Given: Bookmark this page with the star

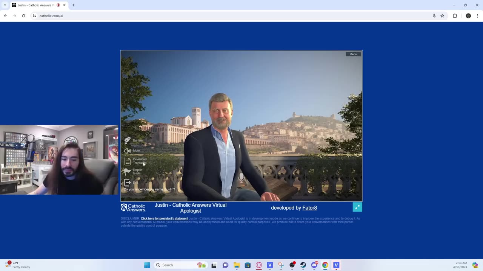Looking at the screenshot, I should 442,16.
